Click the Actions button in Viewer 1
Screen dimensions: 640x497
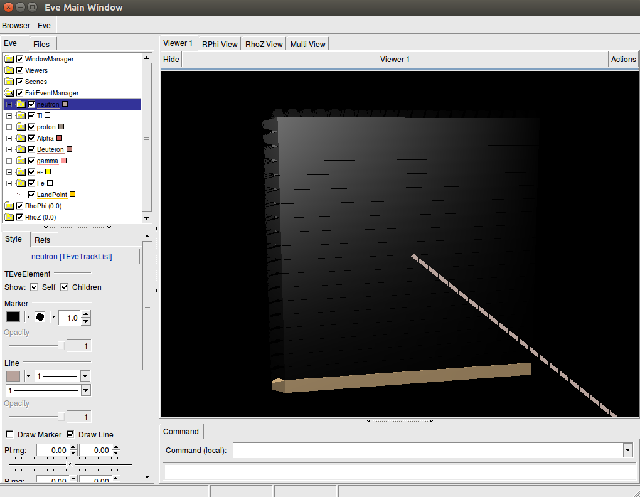pos(623,60)
